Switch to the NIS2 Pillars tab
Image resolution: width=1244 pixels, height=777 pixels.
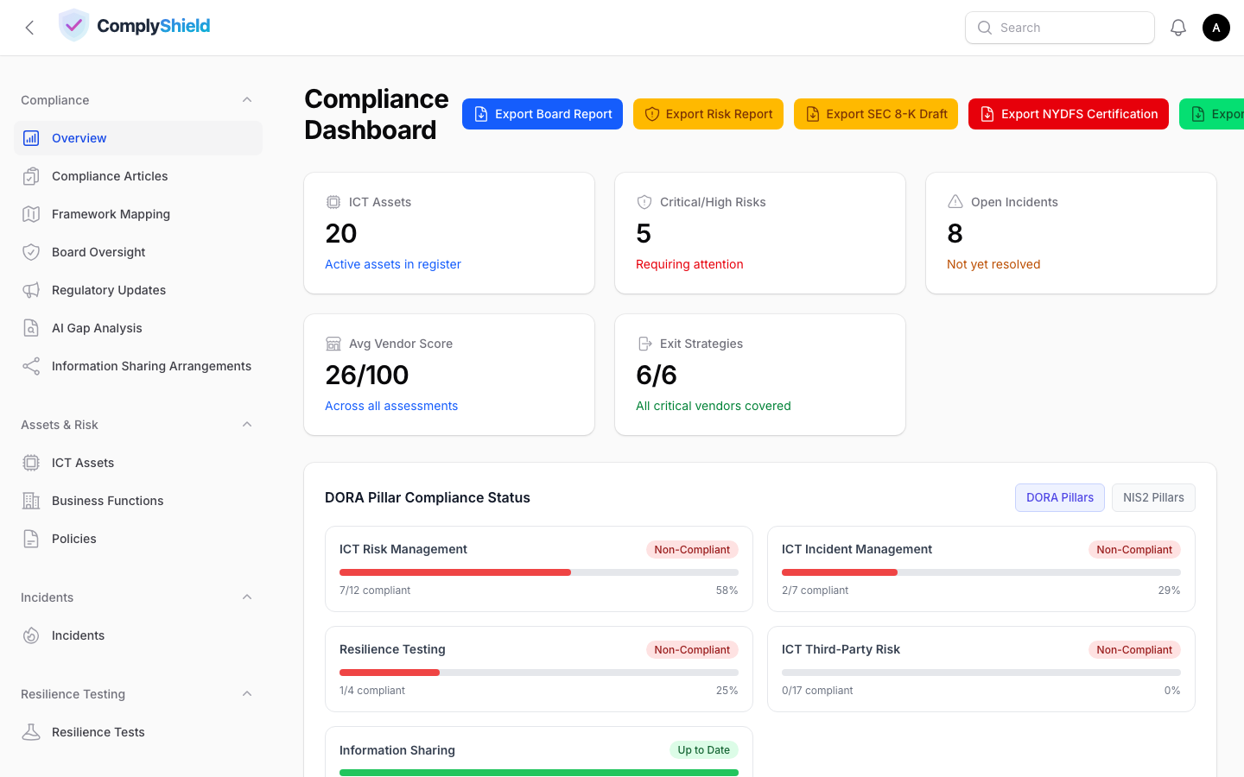point(1153,497)
